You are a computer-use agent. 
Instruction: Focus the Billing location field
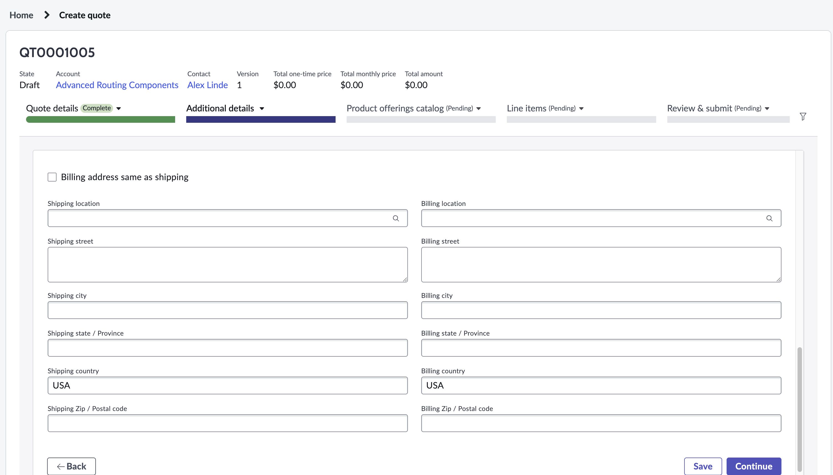click(601, 218)
